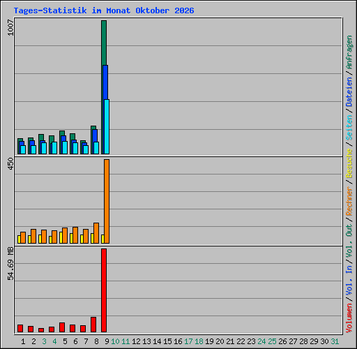Click day number "15" on the x-axis
The height and width of the screenshot is (349, 357).
tap(167, 341)
